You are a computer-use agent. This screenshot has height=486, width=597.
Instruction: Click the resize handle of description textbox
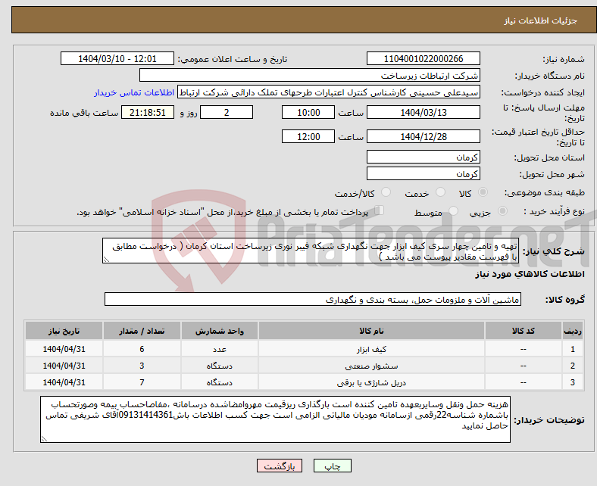pyautogui.click(x=106, y=260)
